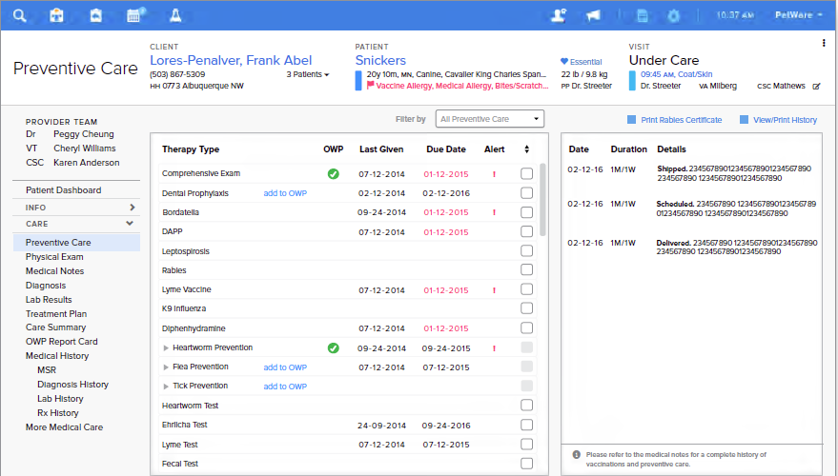Open patient Snickers link

pos(380,60)
